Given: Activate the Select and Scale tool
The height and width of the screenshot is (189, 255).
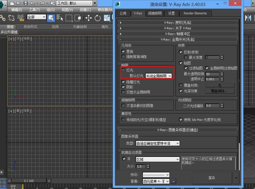Looking at the screenshot, I should coord(107,18).
